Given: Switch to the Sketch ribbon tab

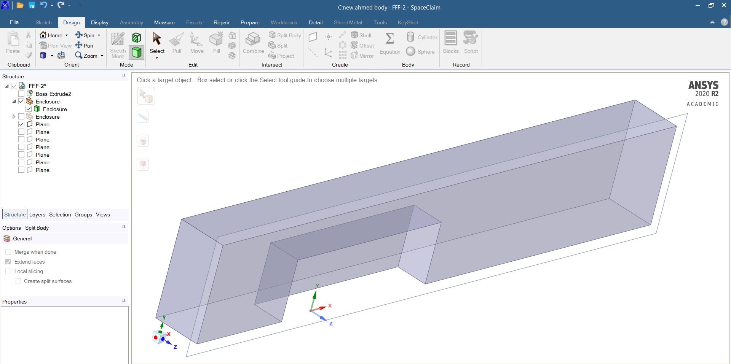Looking at the screenshot, I should pos(43,22).
